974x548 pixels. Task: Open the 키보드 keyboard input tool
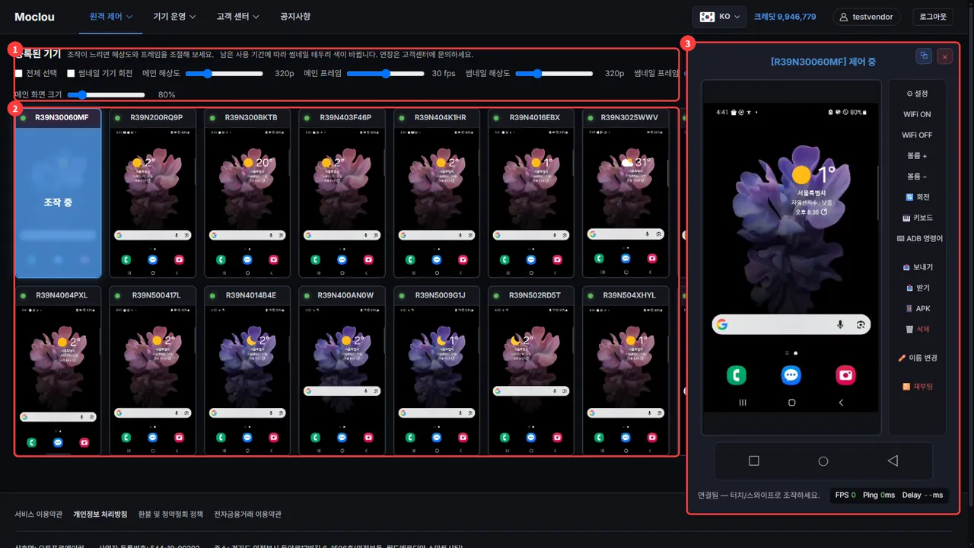917,218
